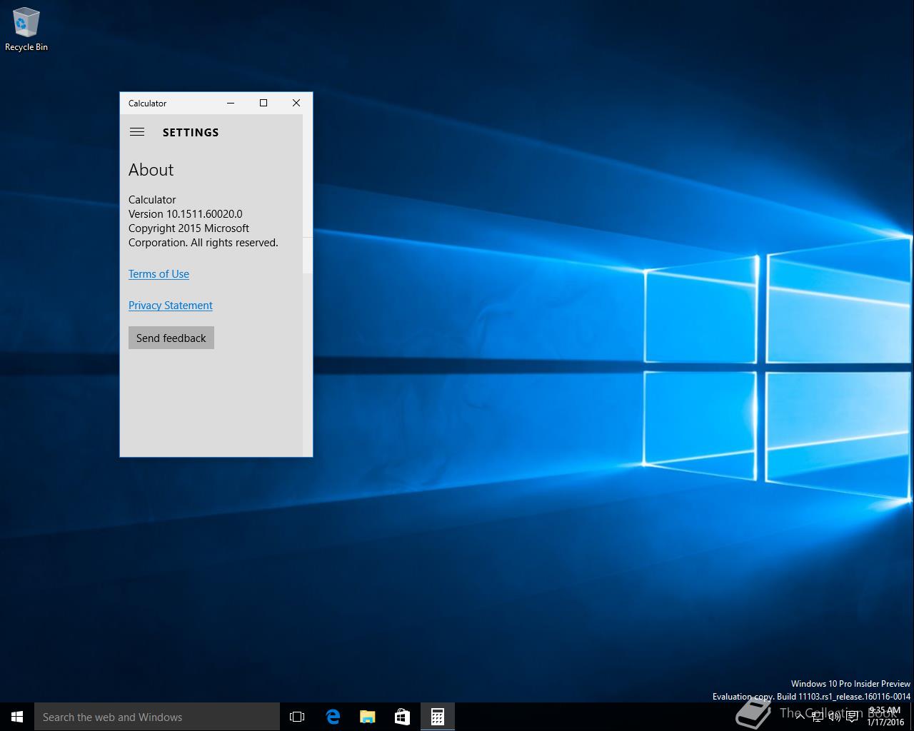Open the network status tray icon
914x731 pixels.
pyautogui.click(x=818, y=717)
